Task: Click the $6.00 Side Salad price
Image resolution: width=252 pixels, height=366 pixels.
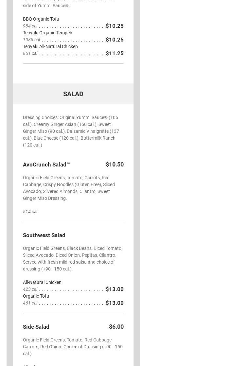Action: coord(116,327)
